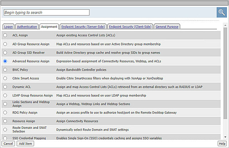Select LDAP Group Resource Assign radio button
This screenshot has width=229, height=148.
(x=5, y=95)
